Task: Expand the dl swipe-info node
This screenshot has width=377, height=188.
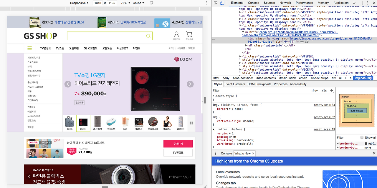Action: coord(246,45)
